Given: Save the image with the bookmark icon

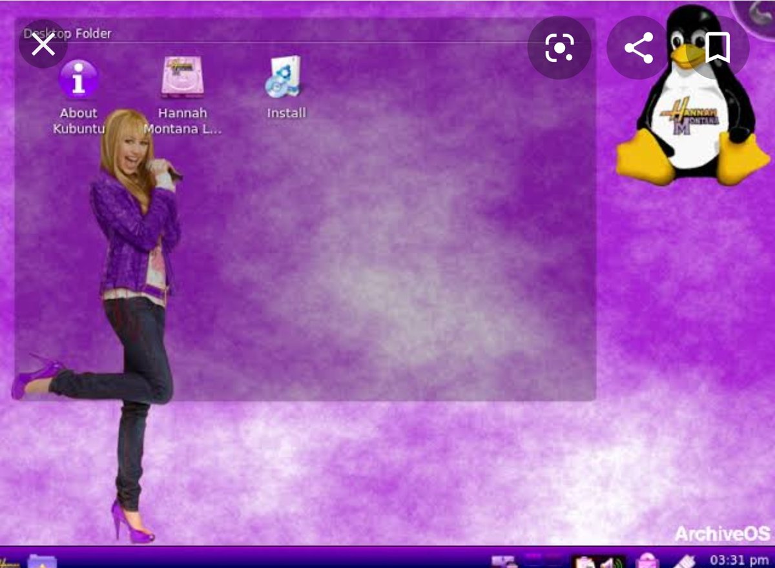Looking at the screenshot, I should 717,48.
